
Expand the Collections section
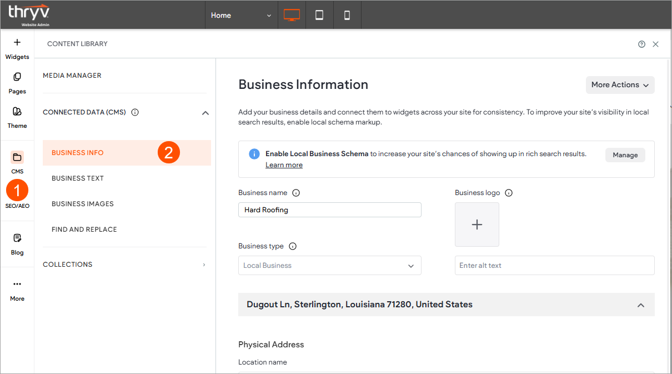(x=204, y=265)
